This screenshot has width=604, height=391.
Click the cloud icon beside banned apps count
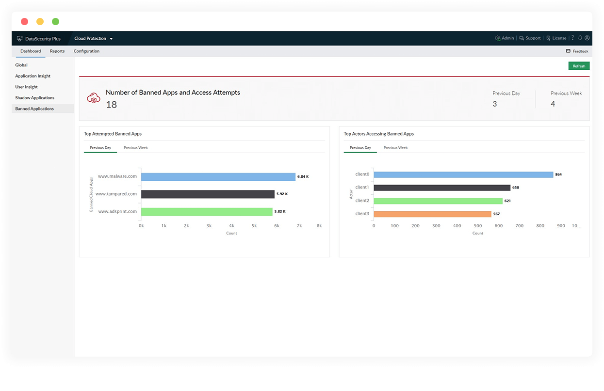click(x=93, y=98)
